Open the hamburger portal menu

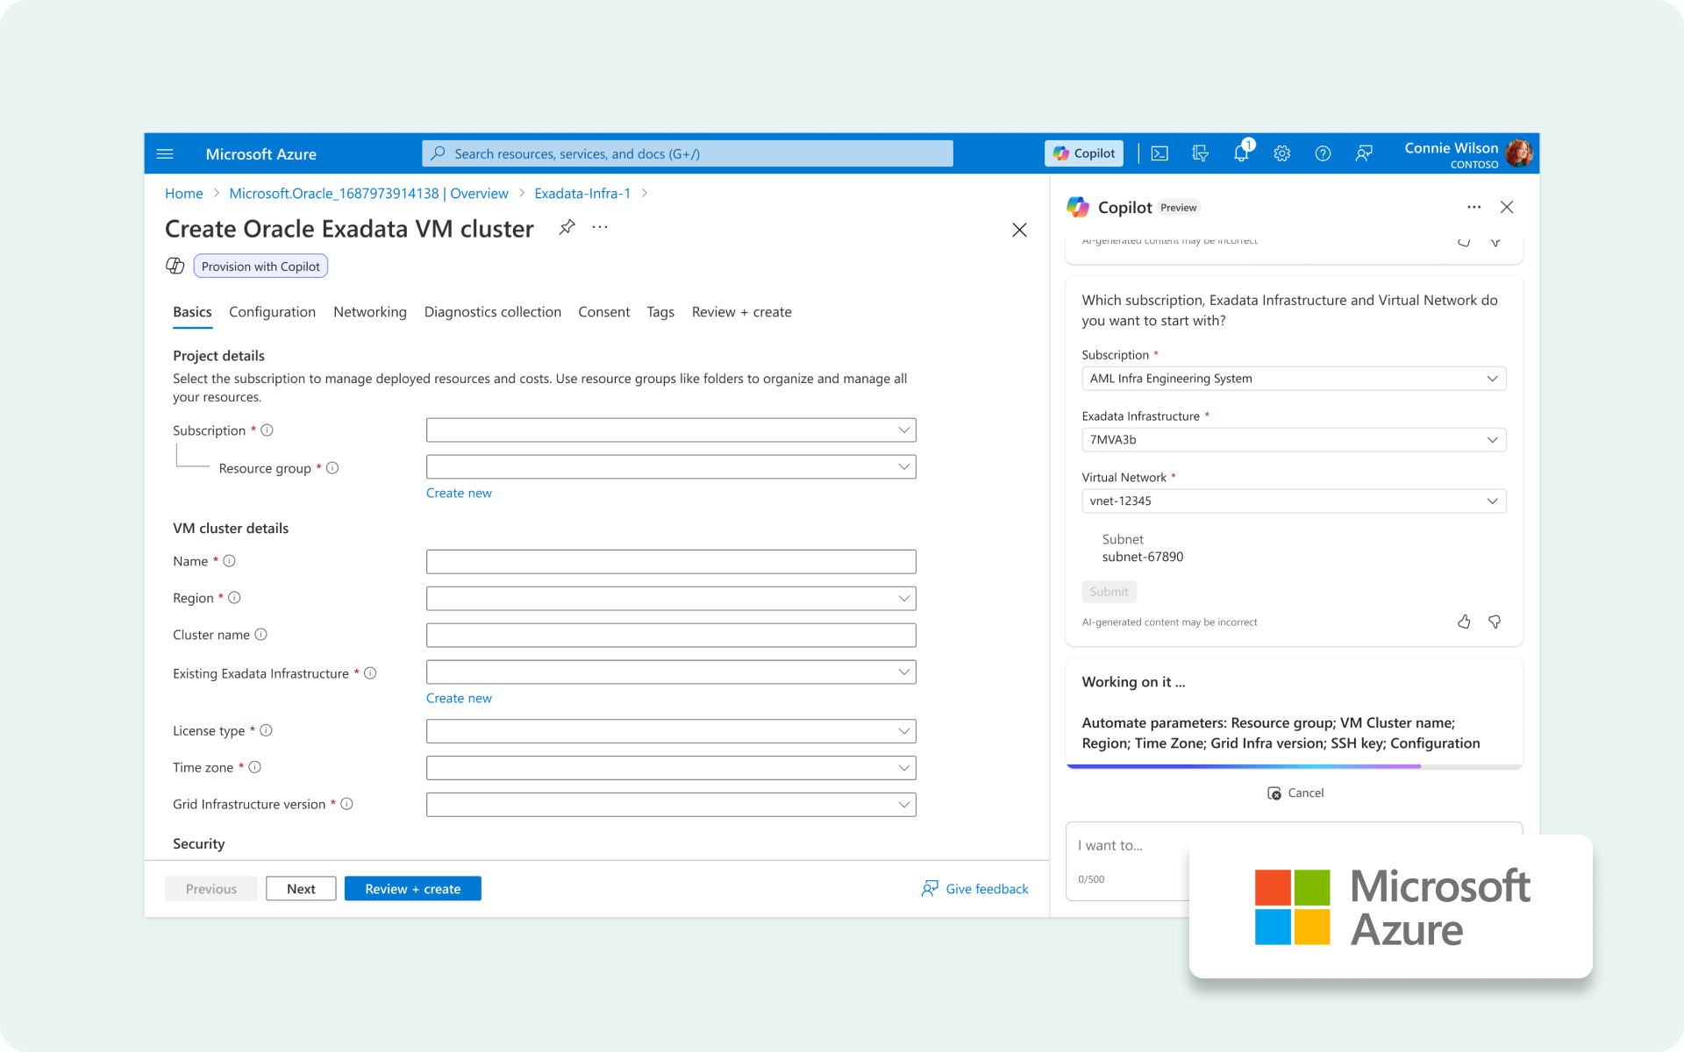(165, 154)
